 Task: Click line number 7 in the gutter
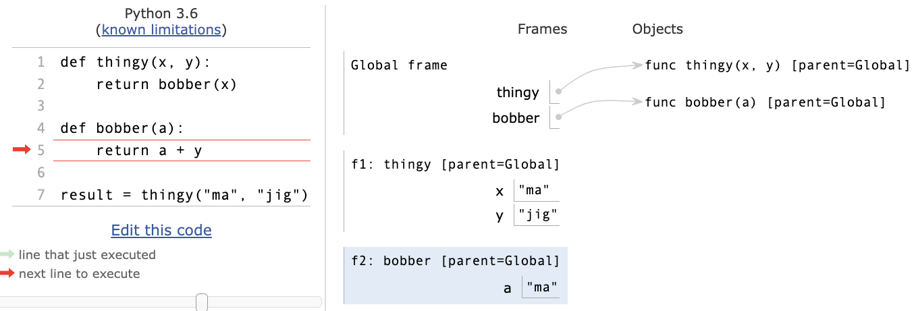41,195
